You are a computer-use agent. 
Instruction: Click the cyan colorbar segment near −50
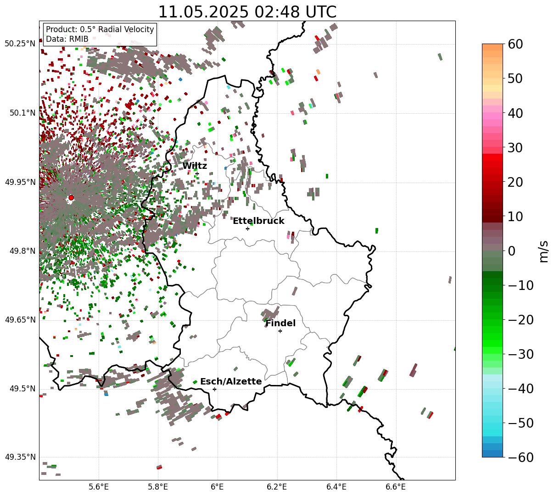click(492, 426)
